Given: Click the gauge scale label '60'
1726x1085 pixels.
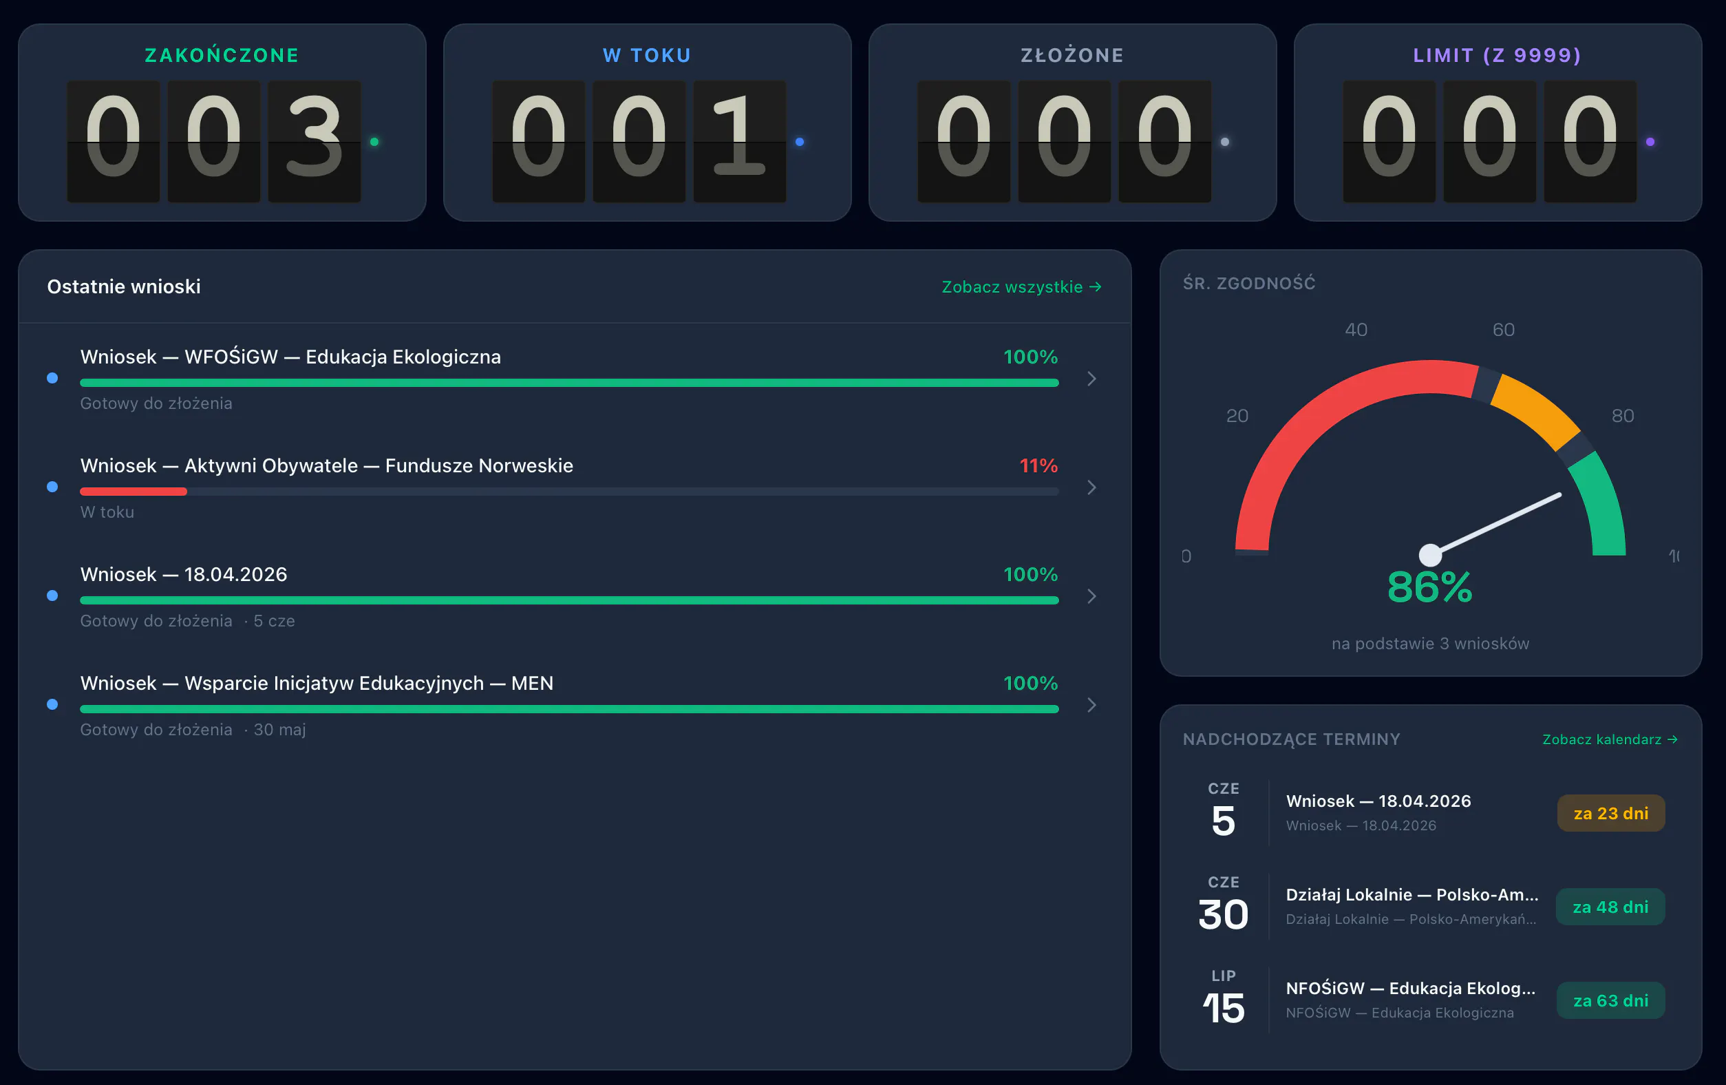Looking at the screenshot, I should click(x=1504, y=330).
